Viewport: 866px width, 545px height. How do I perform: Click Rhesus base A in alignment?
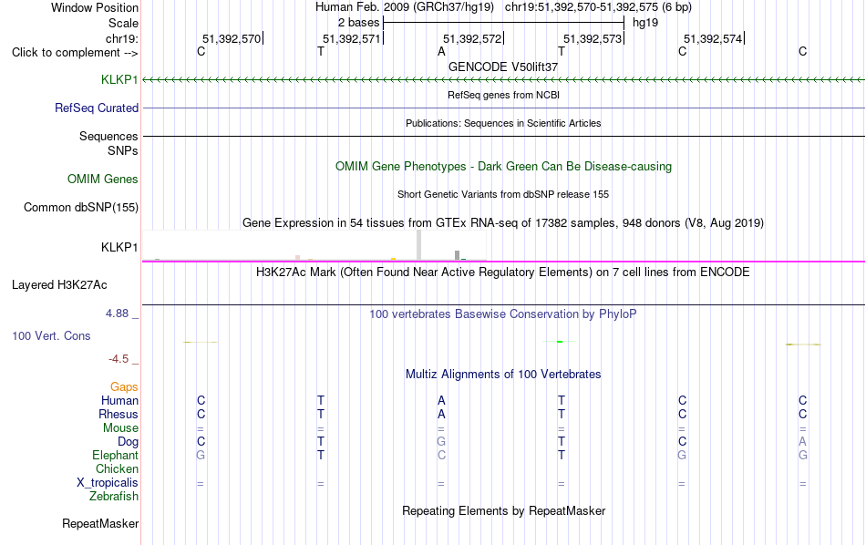[441, 414]
